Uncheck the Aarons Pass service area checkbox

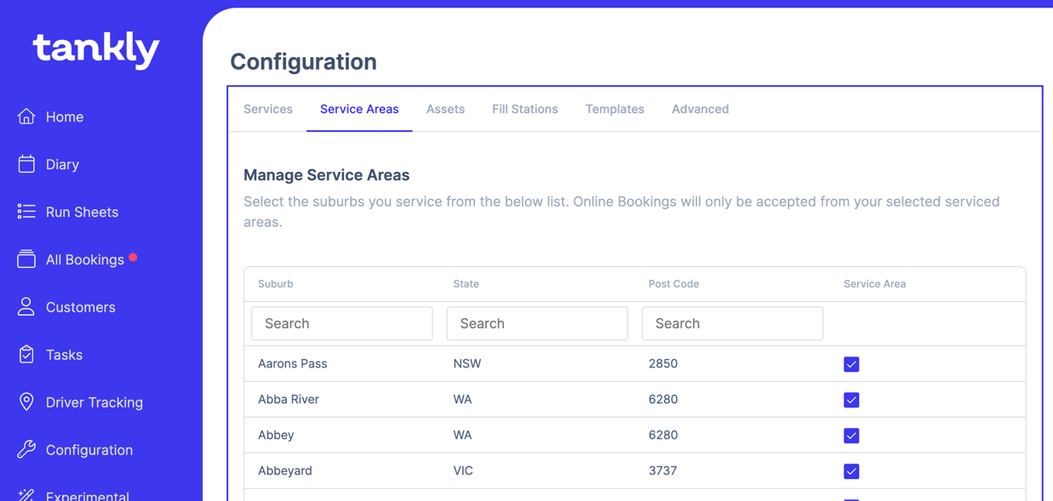point(851,364)
